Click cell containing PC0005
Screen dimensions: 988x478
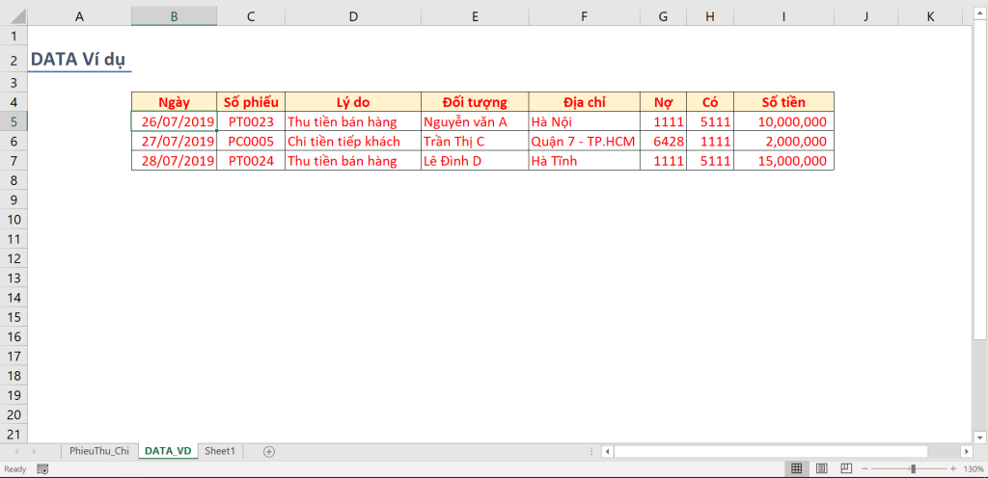(x=251, y=141)
